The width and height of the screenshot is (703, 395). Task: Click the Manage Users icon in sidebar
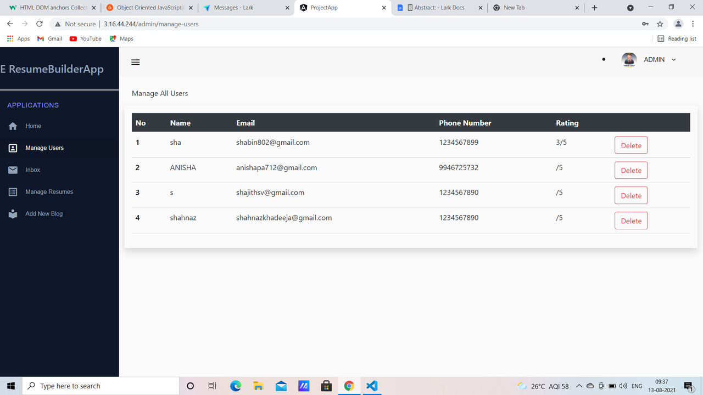[x=13, y=148]
